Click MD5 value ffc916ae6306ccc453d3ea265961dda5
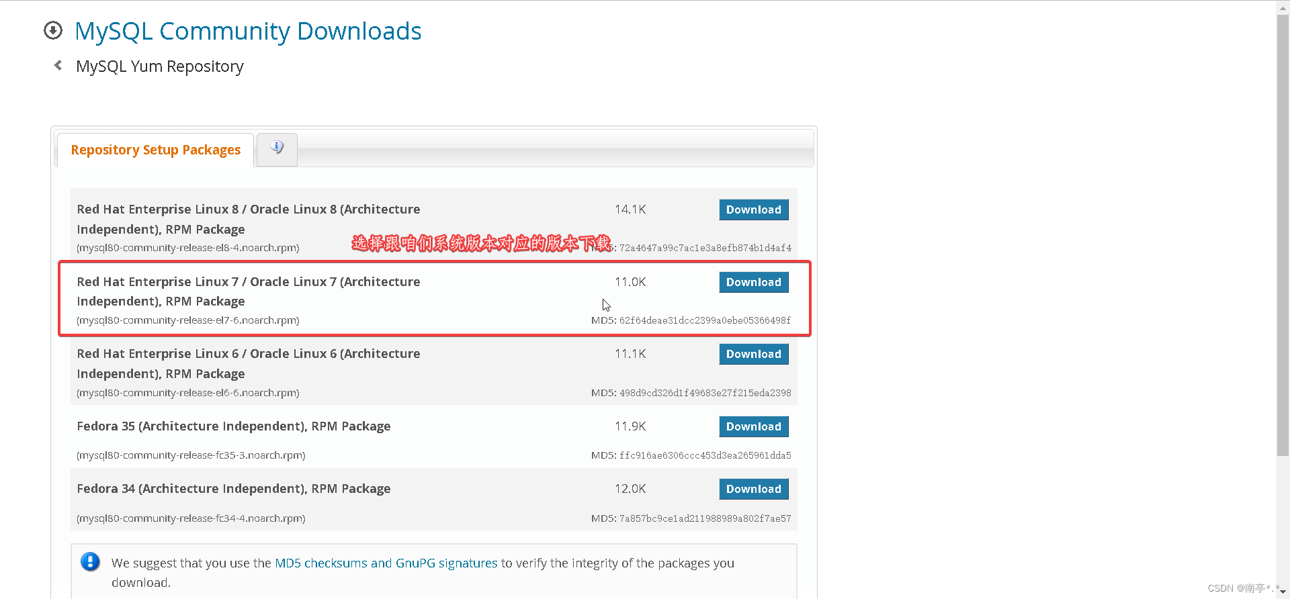Viewport: 1290px width, 599px height. [x=705, y=455]
